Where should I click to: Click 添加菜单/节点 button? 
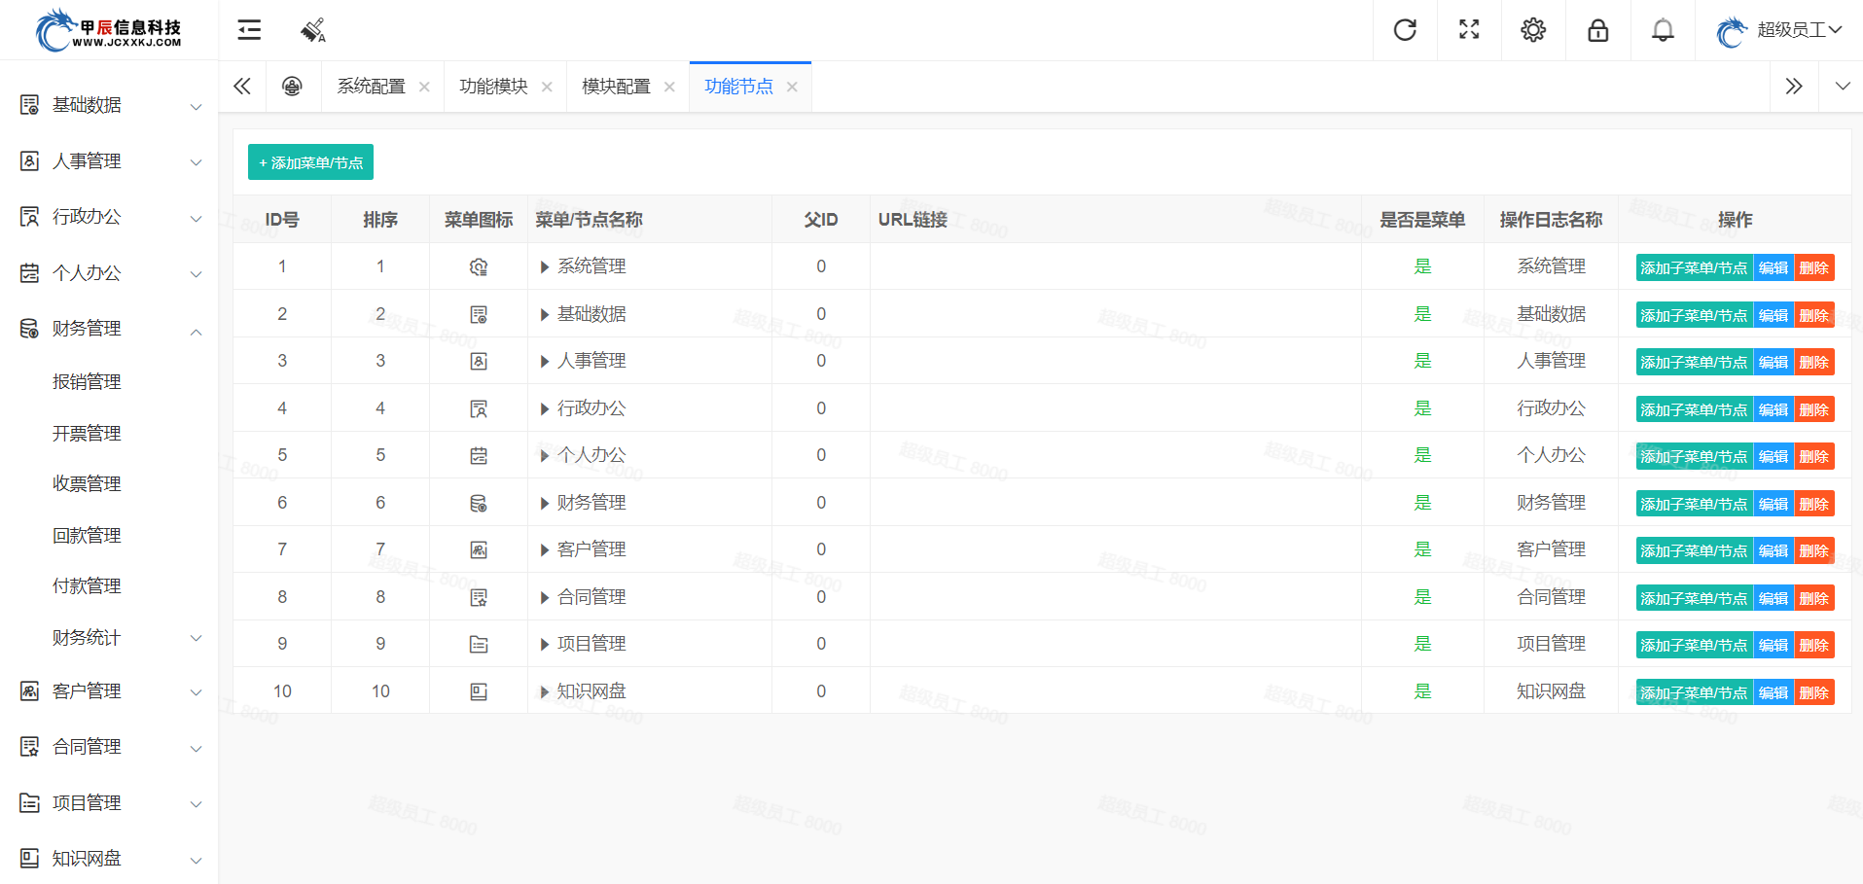[310, 162]
